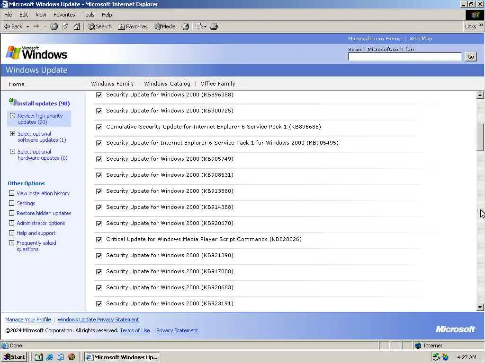This screenshot has width=485, height=363.
Task: Open Windows Catalog link
Action: coord(167,84)
